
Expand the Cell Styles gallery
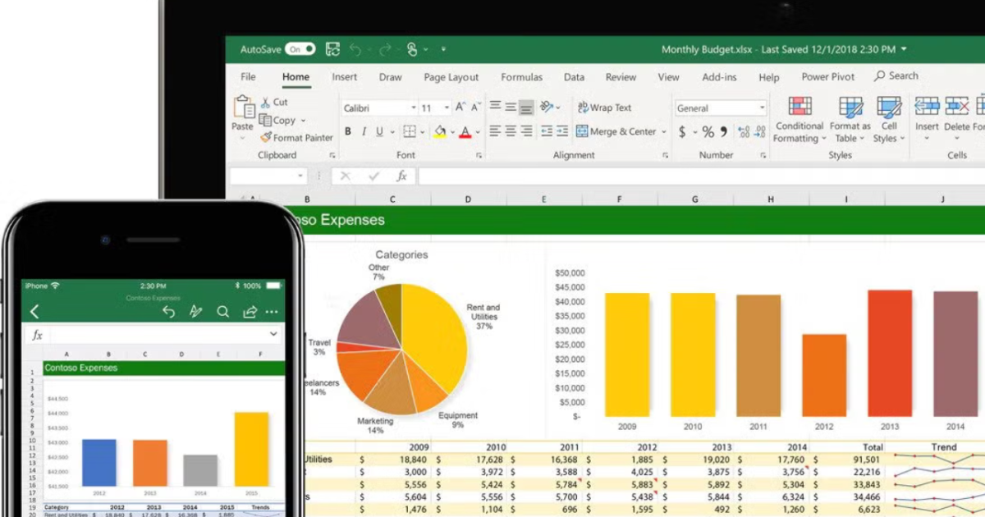(889, 119)
